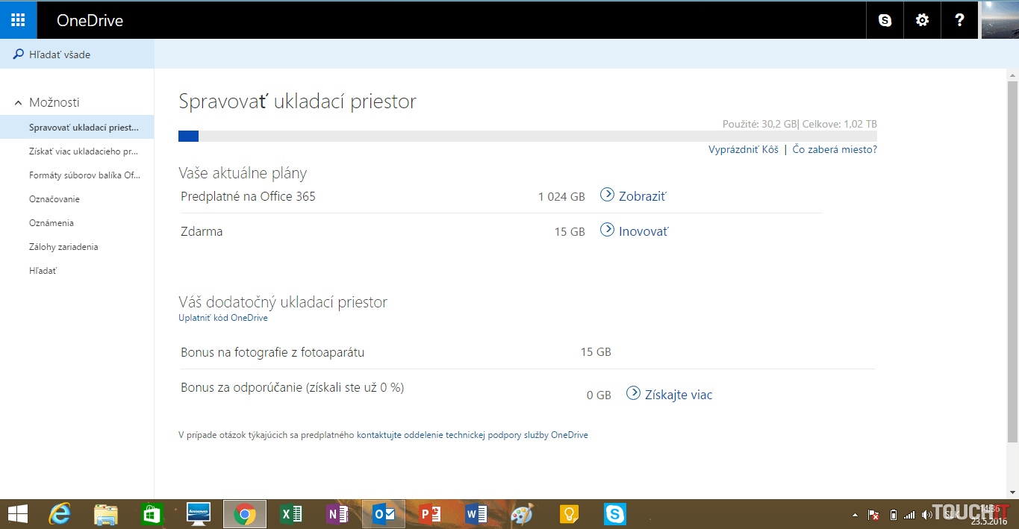Switch to Chrome in taskbar
This screenshot has width=1019, height=529.
pos(245,514)
